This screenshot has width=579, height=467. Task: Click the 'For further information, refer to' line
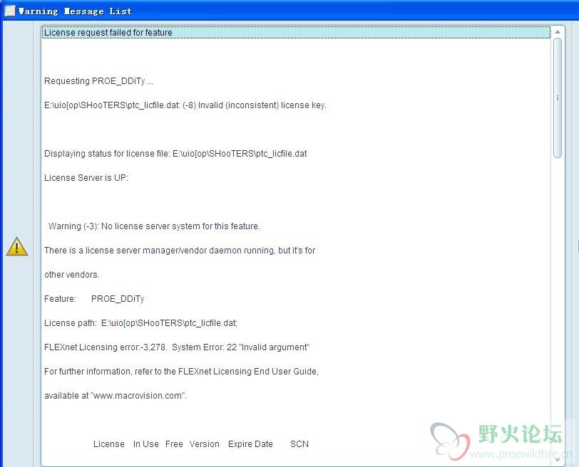coord(181,372)
